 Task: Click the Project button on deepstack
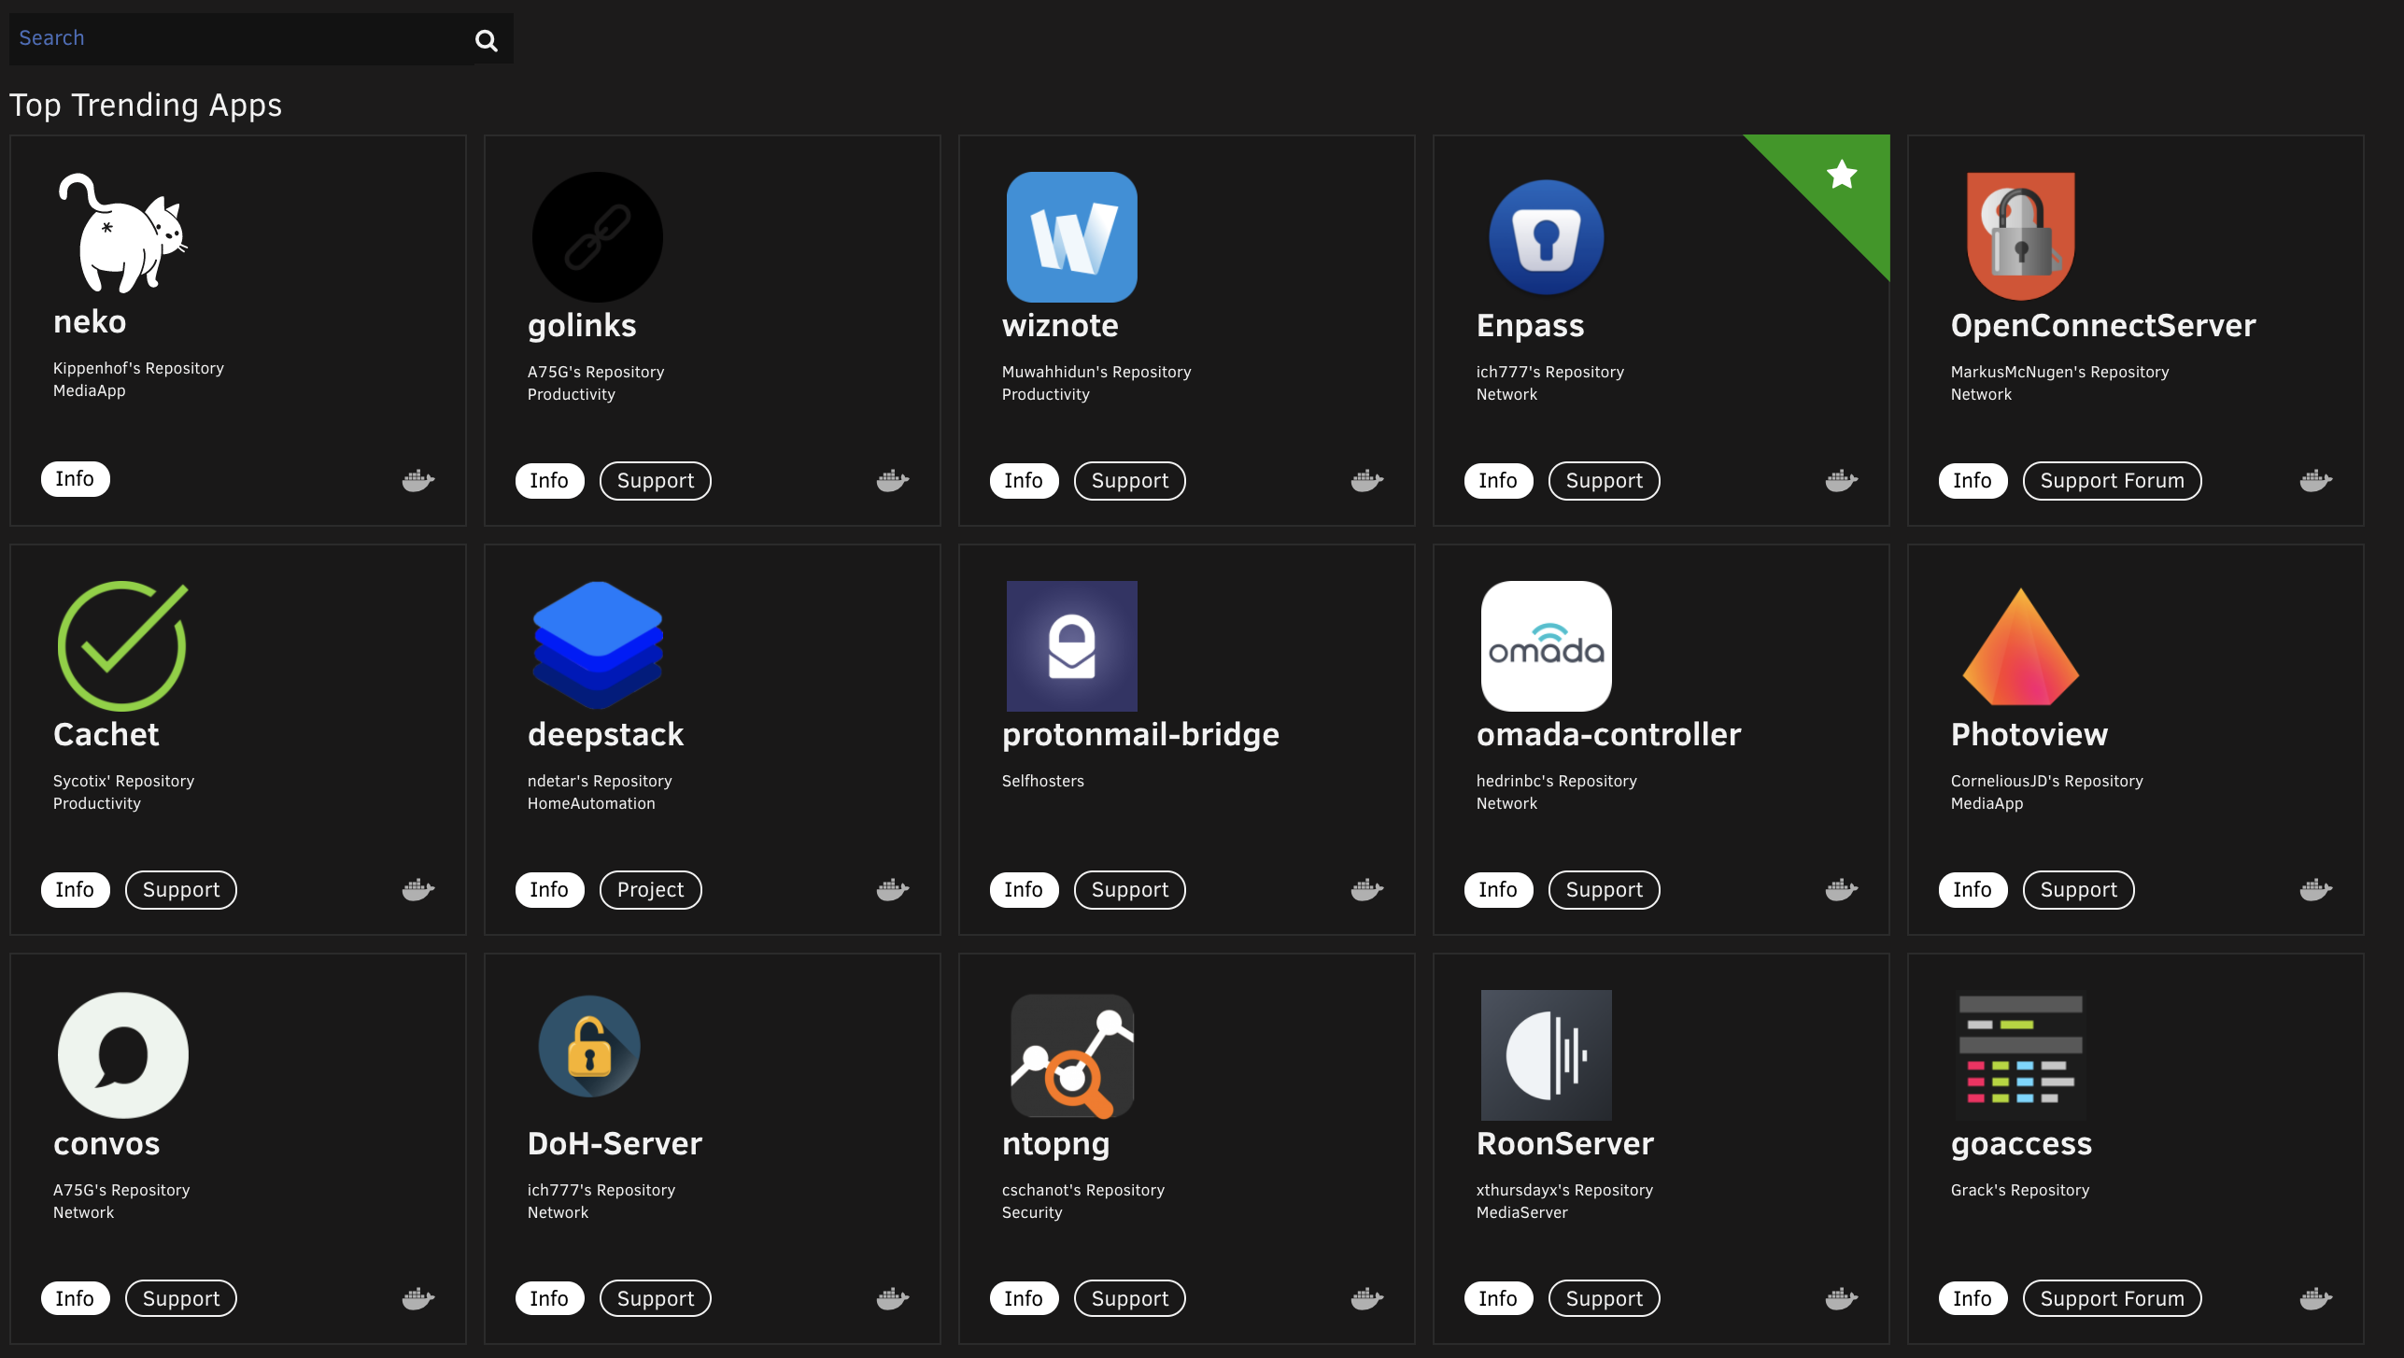click(650, 890)
